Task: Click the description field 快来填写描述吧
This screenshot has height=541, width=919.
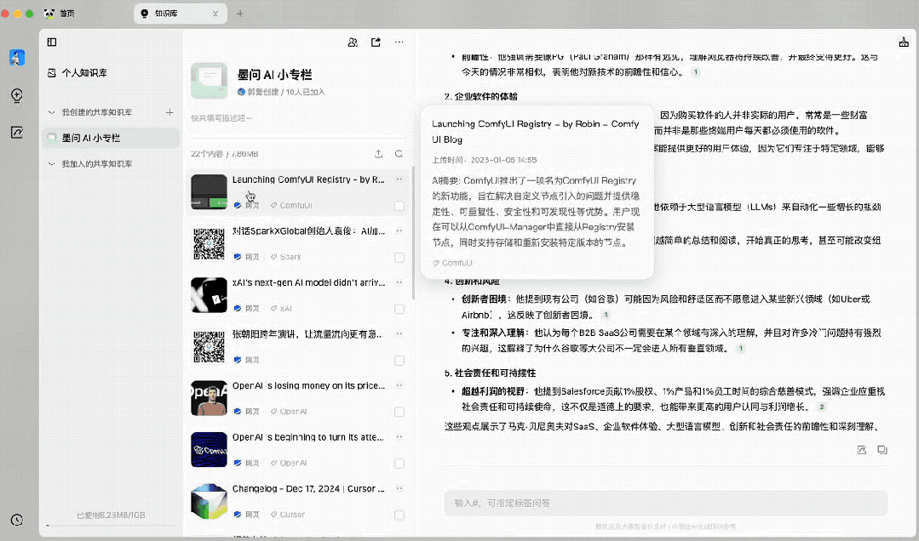Action: (x=221, y=118)
